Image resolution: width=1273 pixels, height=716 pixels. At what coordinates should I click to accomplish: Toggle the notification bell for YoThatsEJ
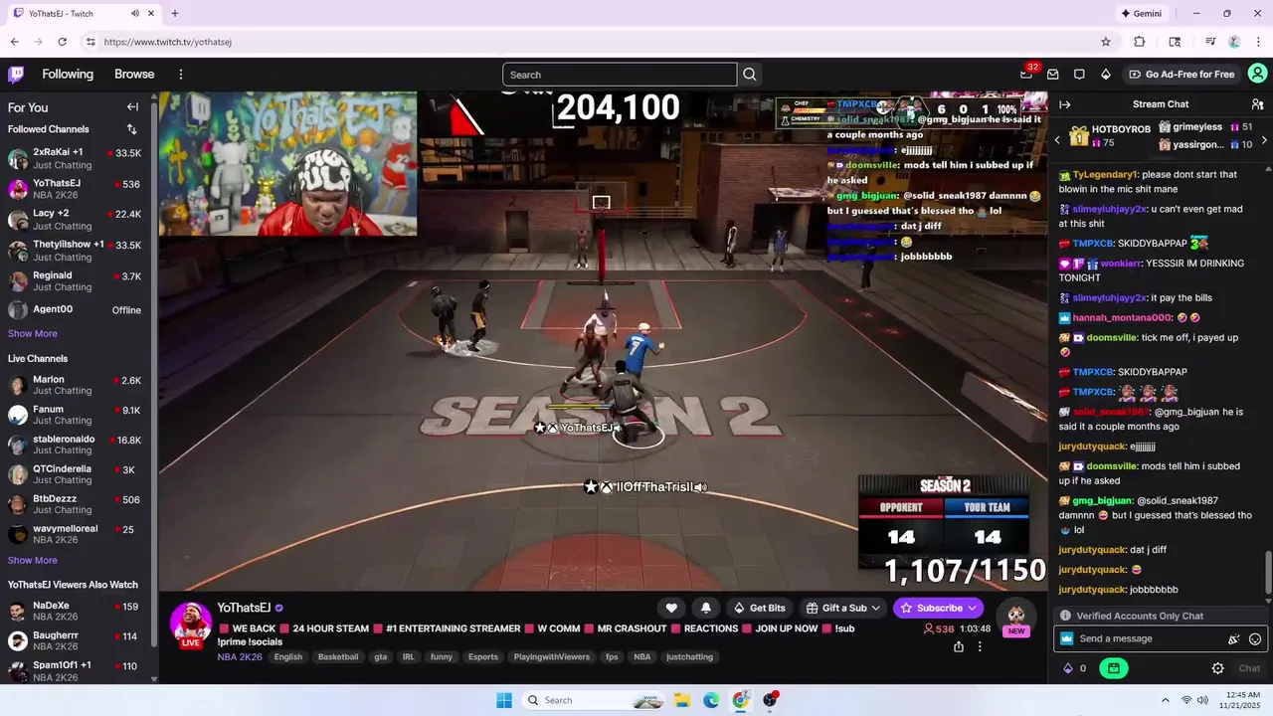click(706, 608)
